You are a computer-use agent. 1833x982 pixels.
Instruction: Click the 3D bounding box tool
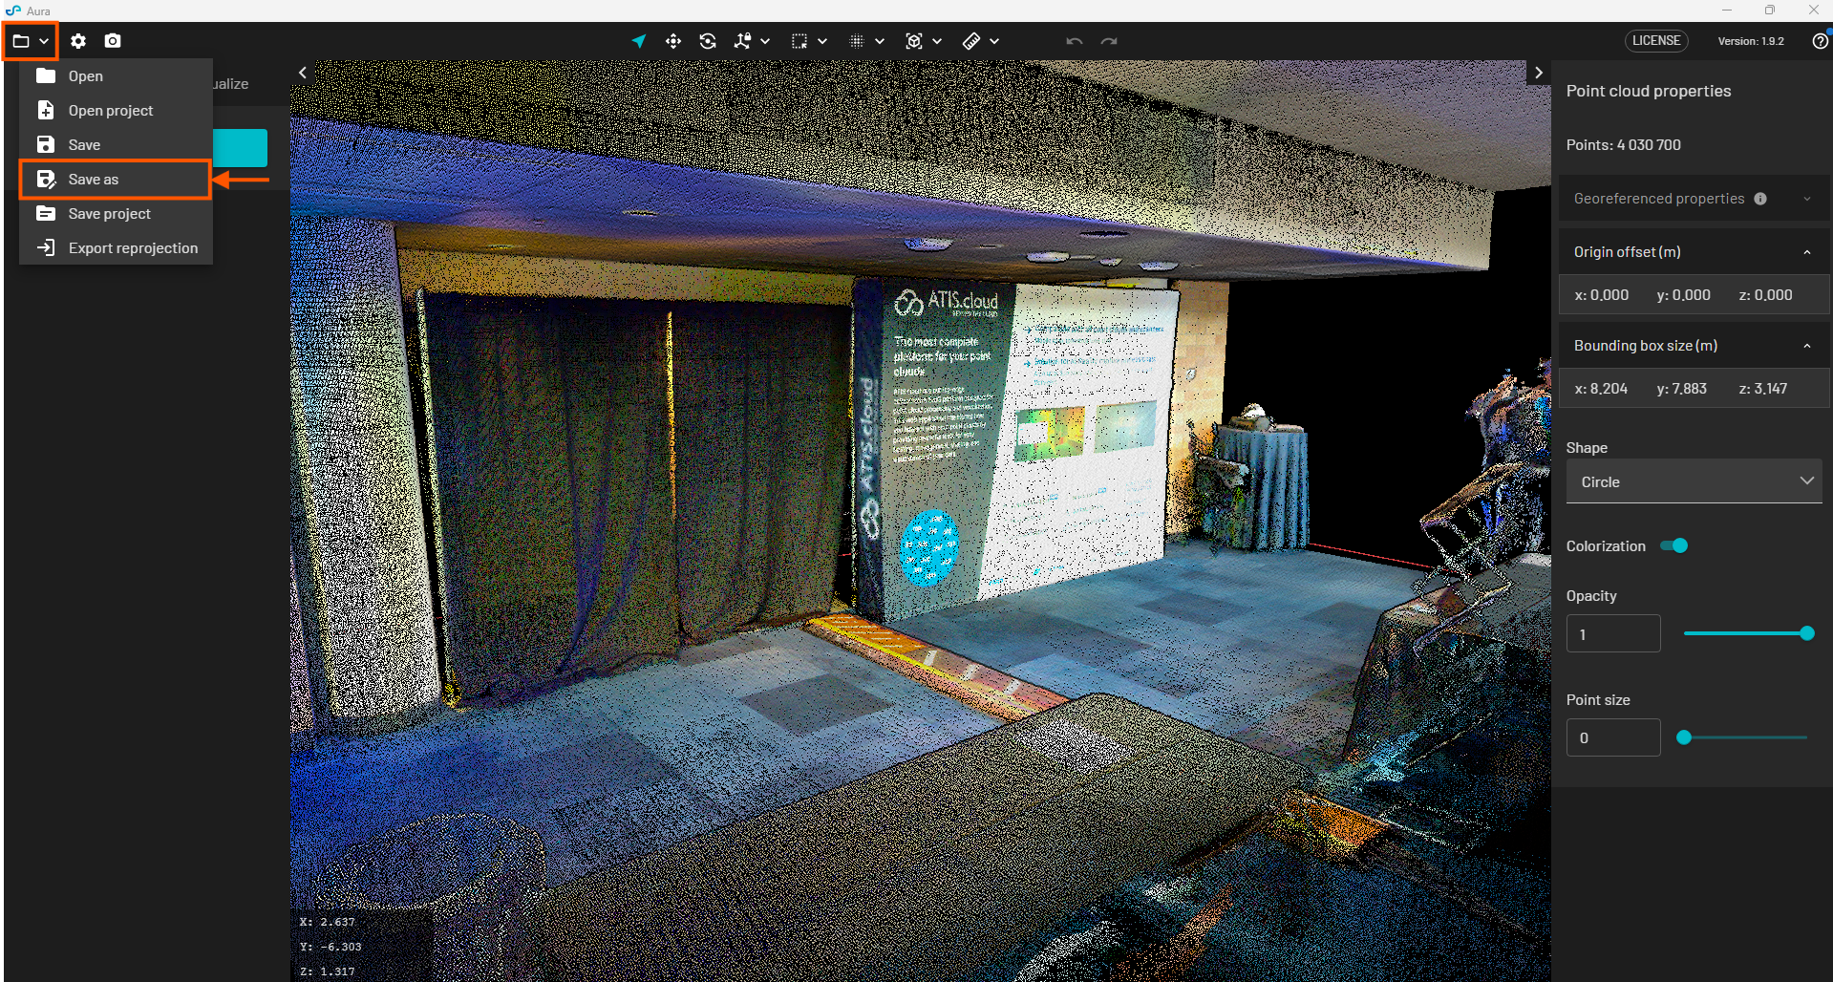tap(914, 41)
